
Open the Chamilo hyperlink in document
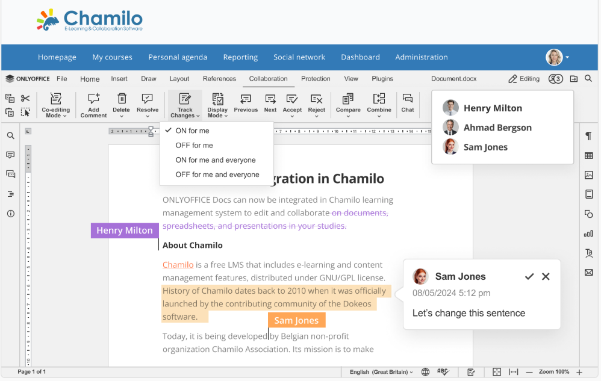point(178,265)
